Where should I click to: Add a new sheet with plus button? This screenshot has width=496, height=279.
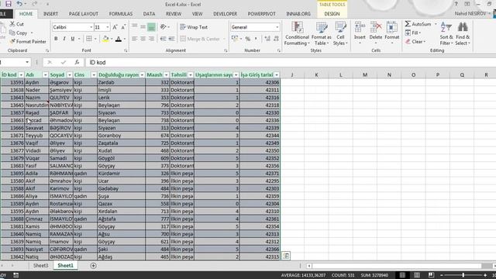tap(93, 266)
